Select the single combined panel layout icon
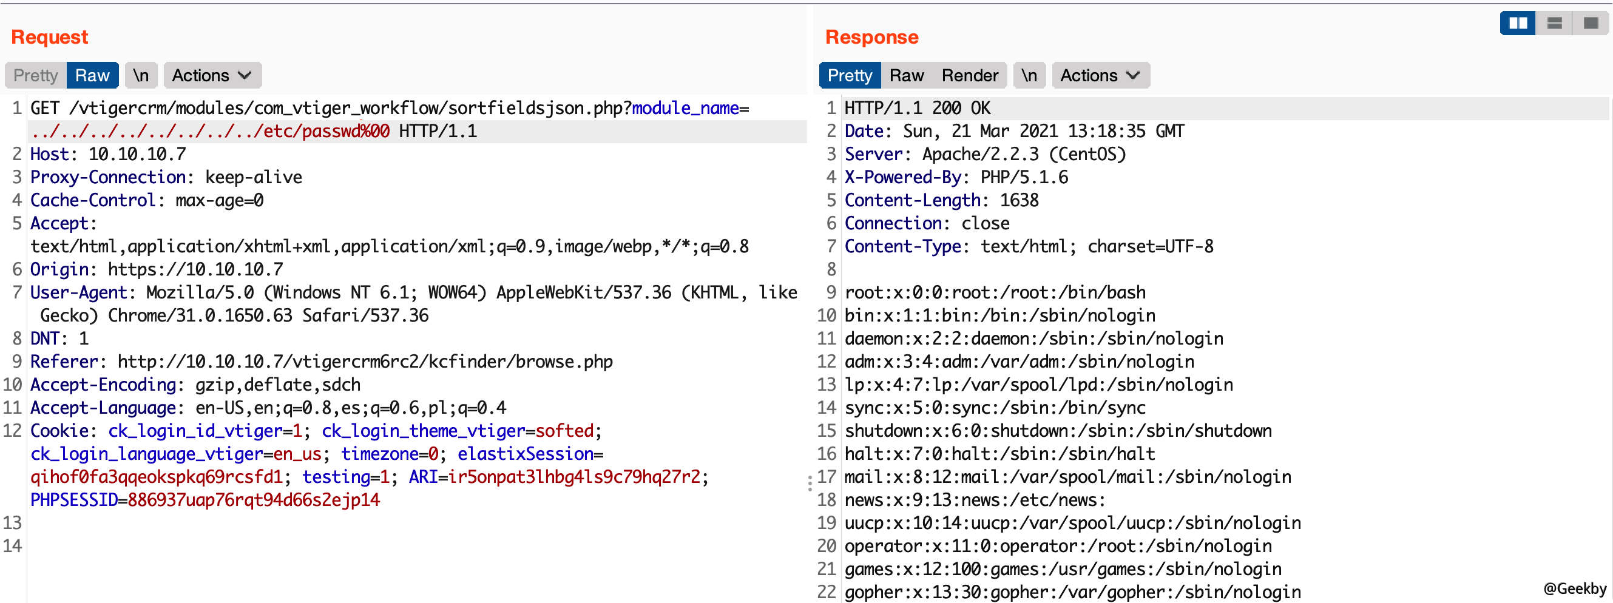The width and height of the screenshot is (1613, 603). point(1591,24)
